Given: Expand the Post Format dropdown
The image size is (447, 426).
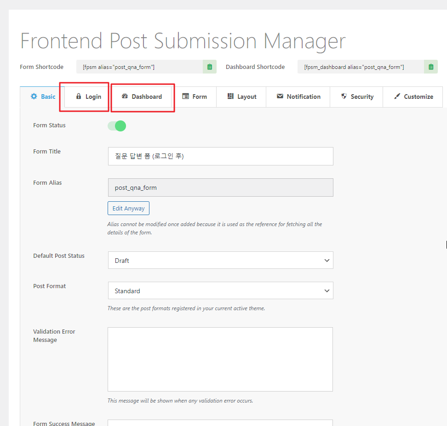Looking at the screenshot, I should [220, 290].
